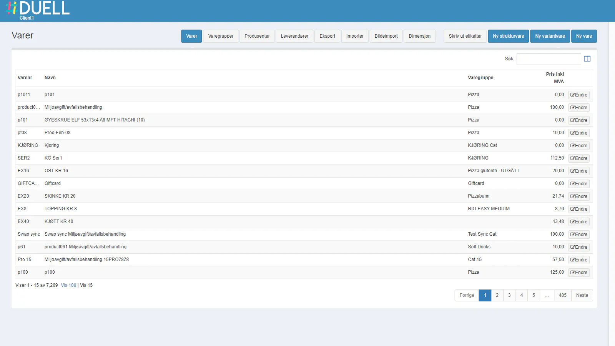Image resolution: width=615 pixels, height=346 pixels.
Task: Switch to the Varegrupper tab
Action: tap(221, 36)
